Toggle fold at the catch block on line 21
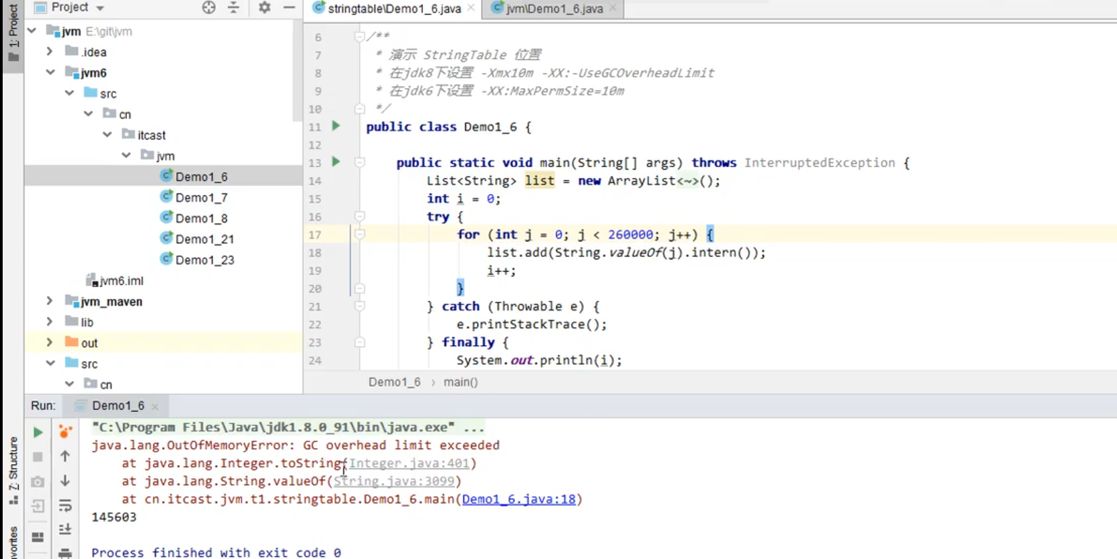1117x559 pixels. [x=360, y=306]
